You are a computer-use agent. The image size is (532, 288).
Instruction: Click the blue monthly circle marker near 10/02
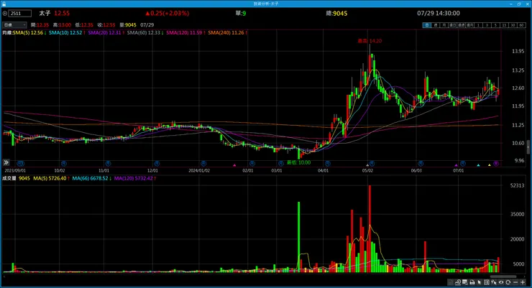(63, 163)
